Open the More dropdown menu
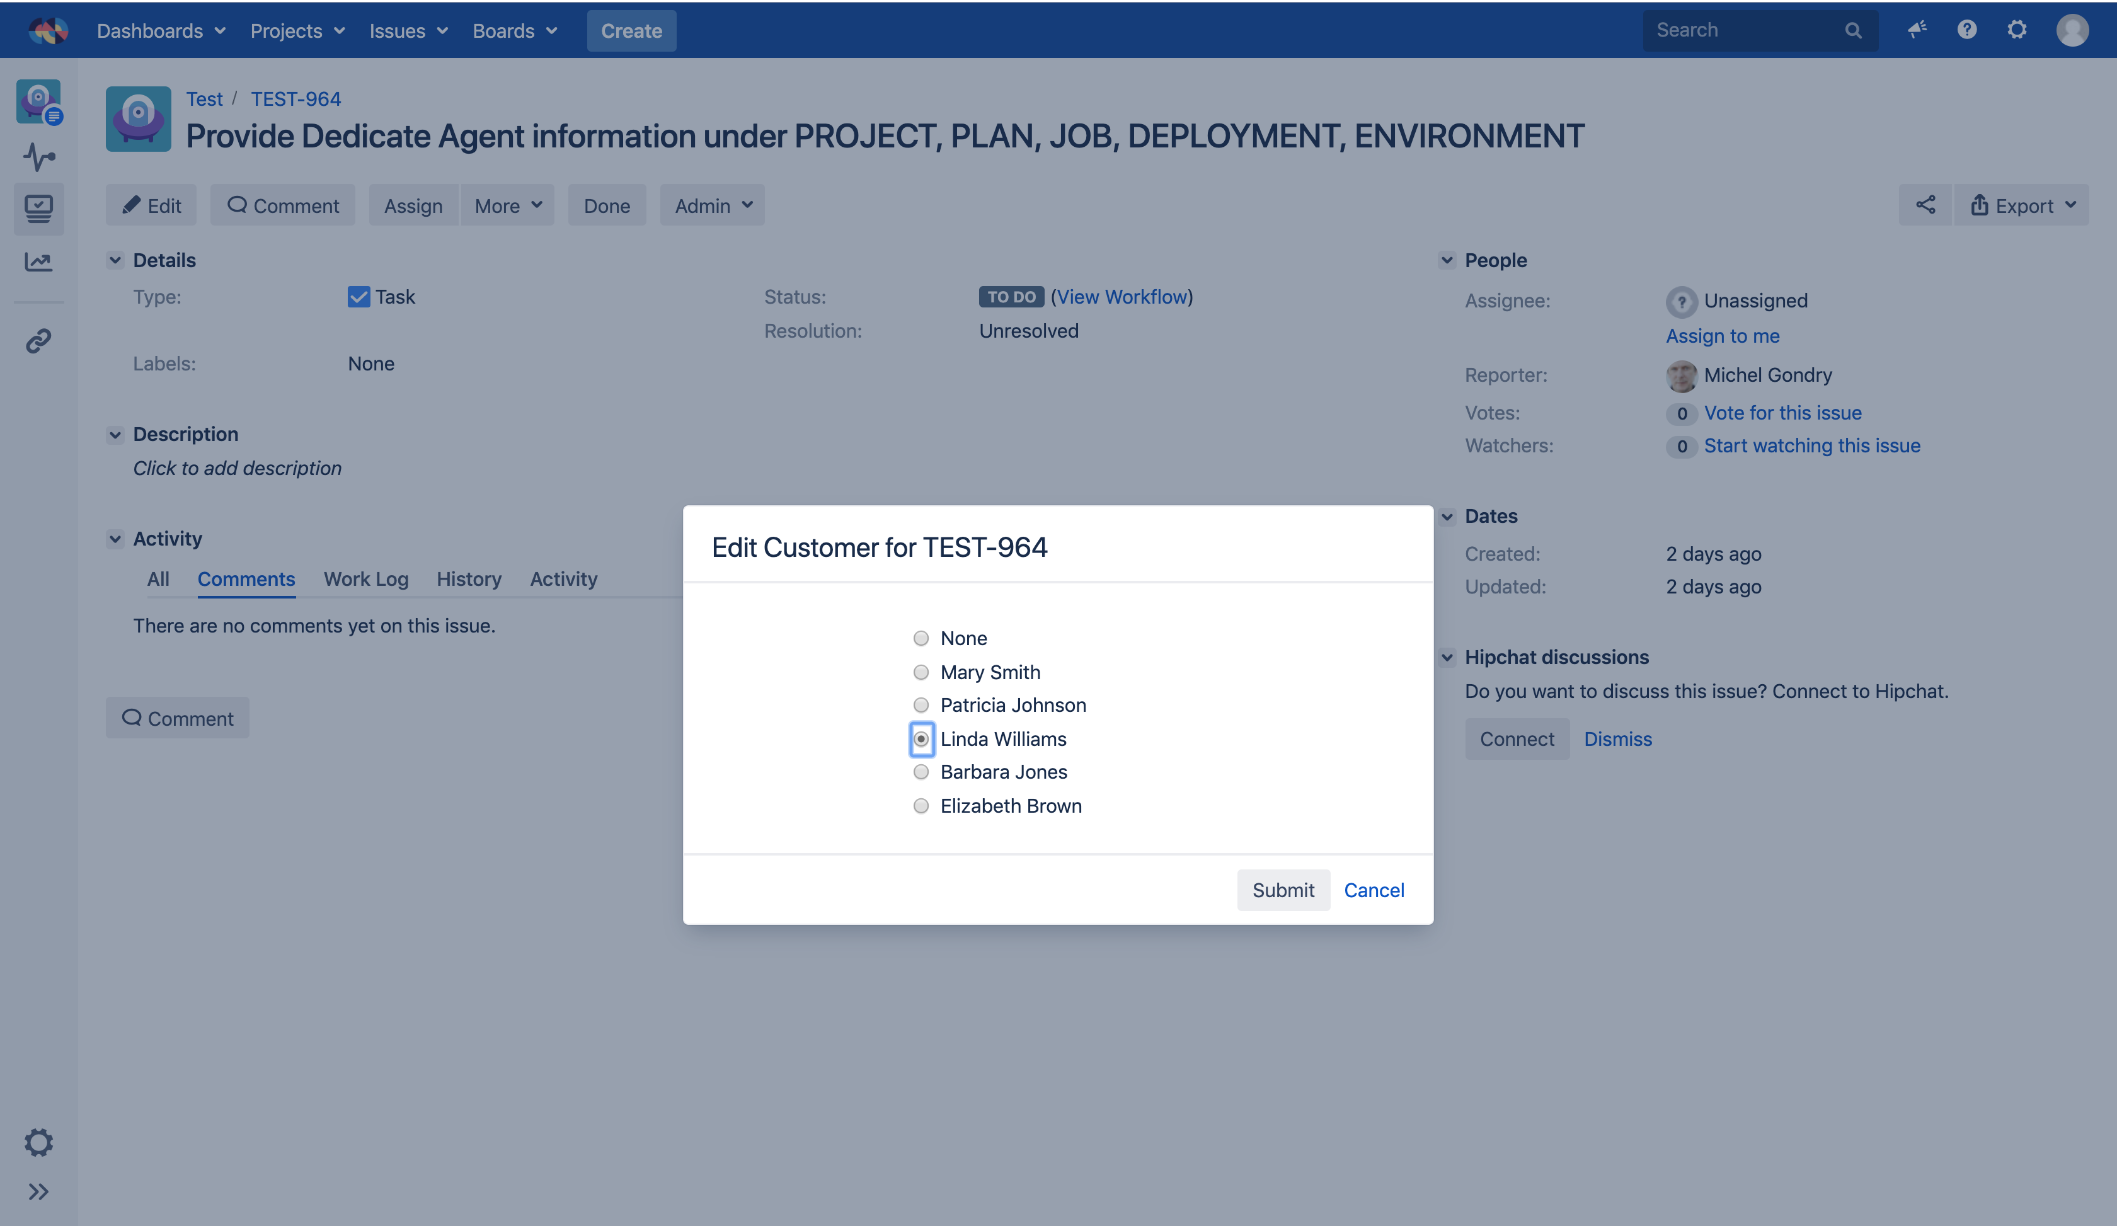Screen dimensions: 2117x1226 tap(507, 206)
